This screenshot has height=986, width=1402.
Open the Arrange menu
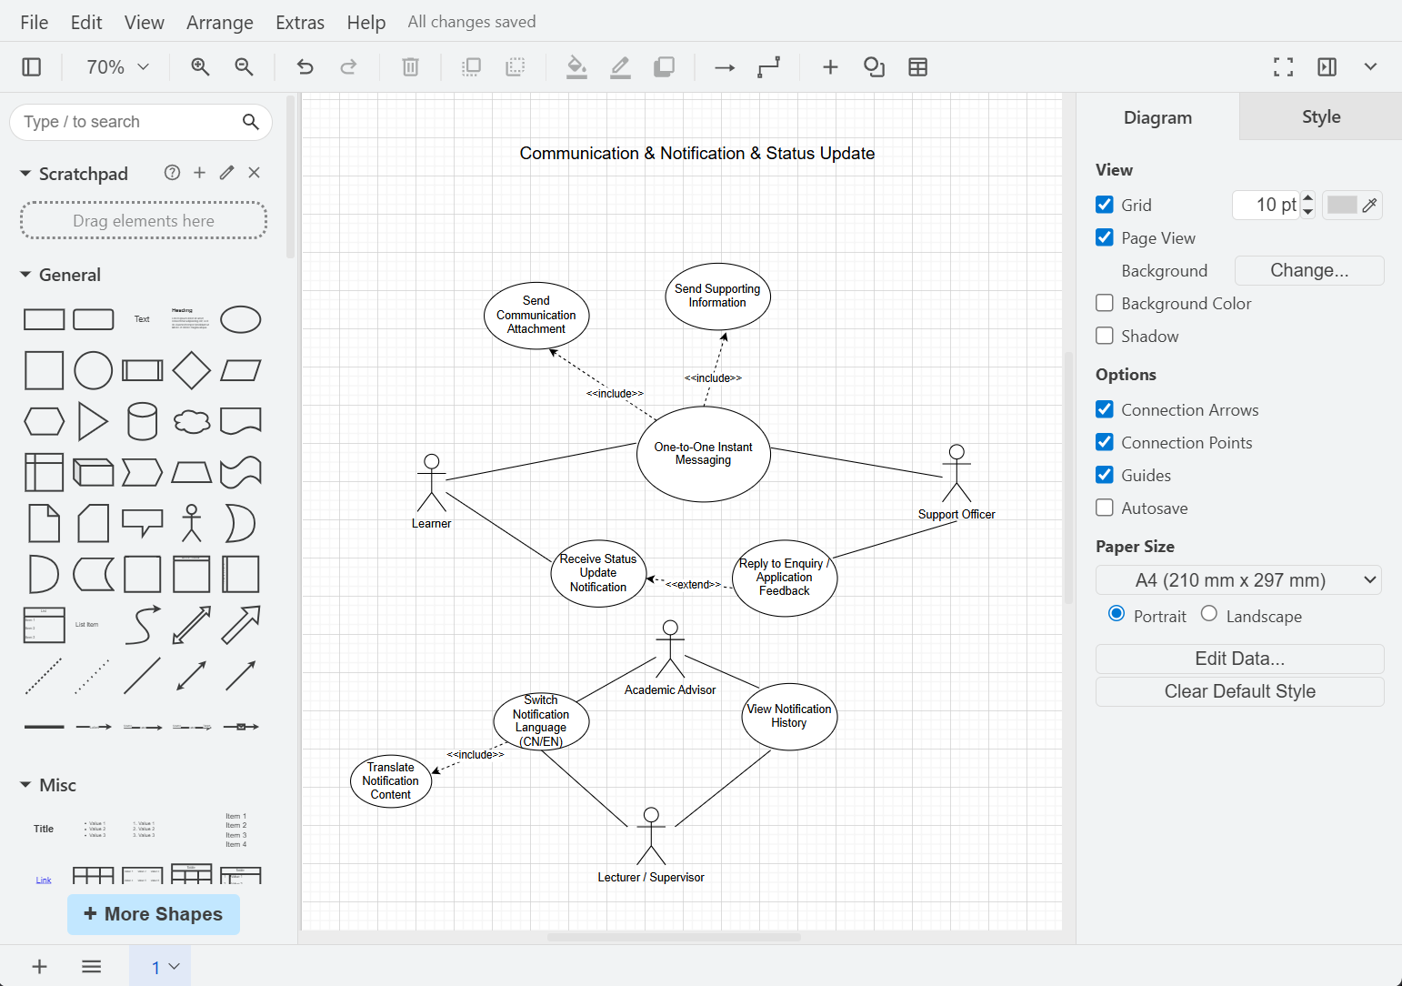220,22
